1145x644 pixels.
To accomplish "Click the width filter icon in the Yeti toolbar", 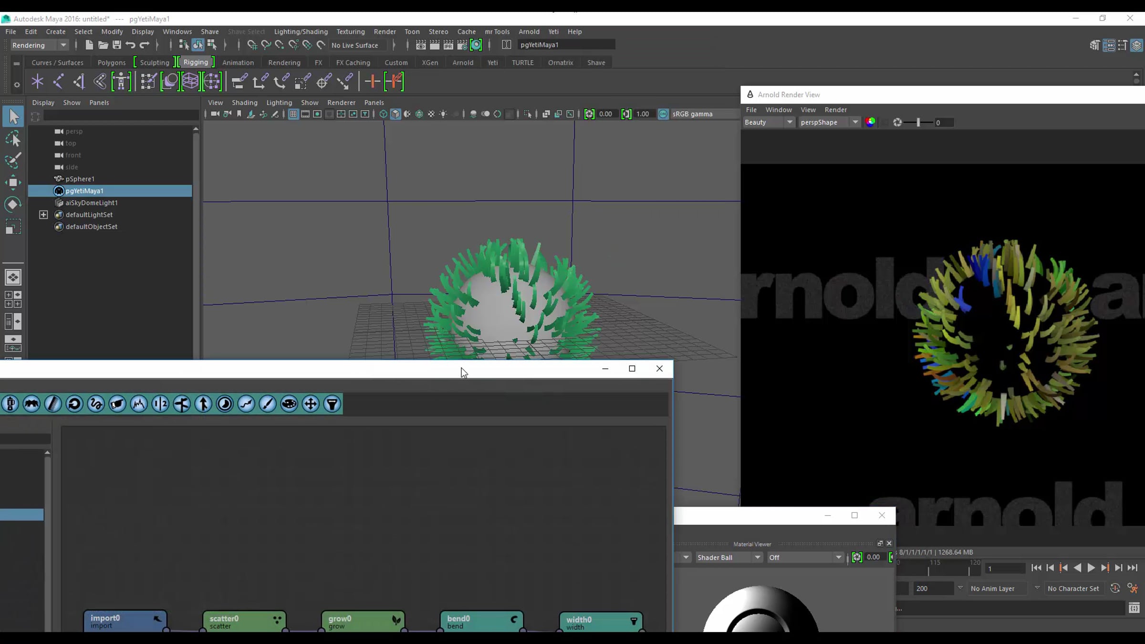I will click(x=332, y=404).
